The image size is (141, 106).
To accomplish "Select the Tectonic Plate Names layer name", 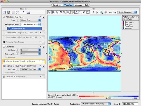I will point(15,42).
